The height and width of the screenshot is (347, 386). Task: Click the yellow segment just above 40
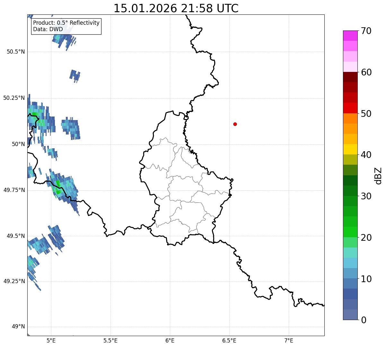coord(350,150)
